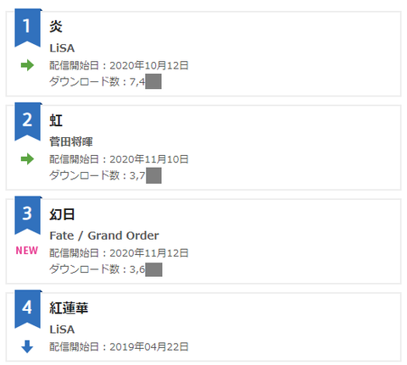Select artist Fate / Grand Order
Viewport: 407px width, 365px height.
(x=104, y=235)
